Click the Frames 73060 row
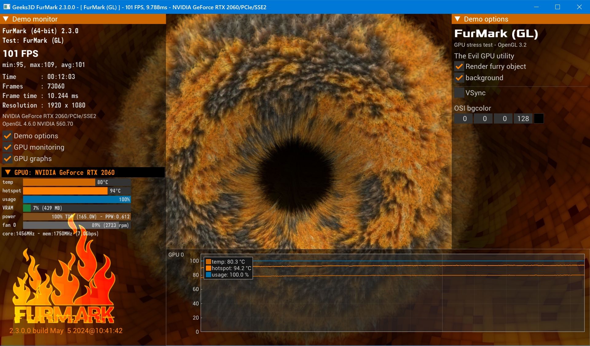 tap(33, 86)
